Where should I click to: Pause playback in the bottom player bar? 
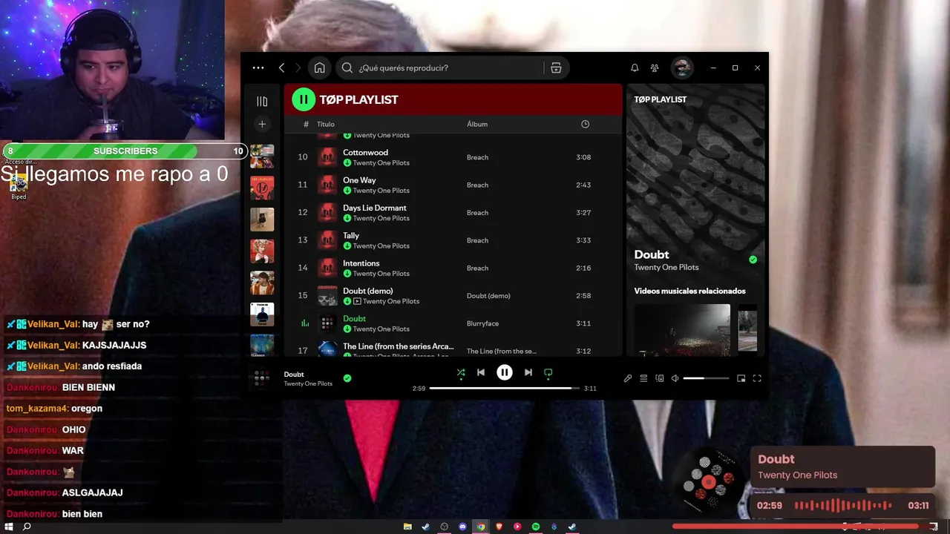coord(504,372)
